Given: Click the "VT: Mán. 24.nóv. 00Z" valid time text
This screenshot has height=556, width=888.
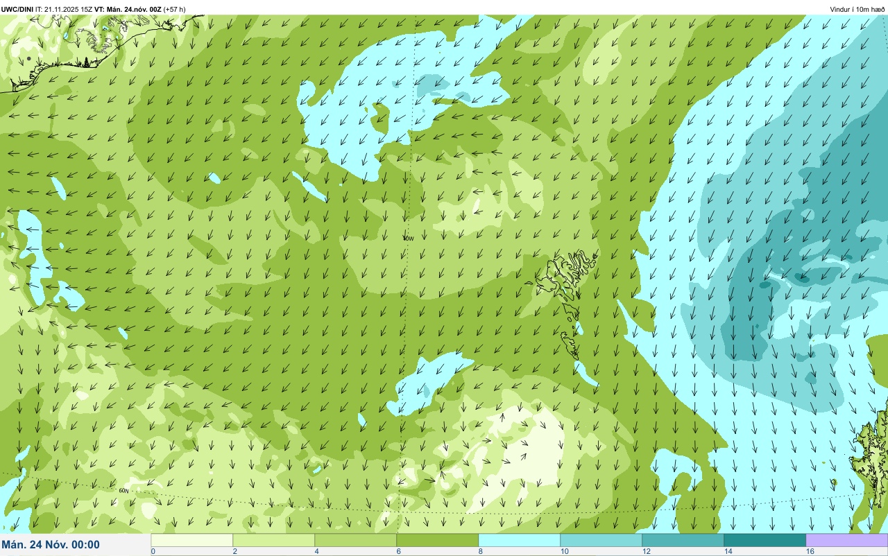Looking at the screenshot, I should [x=128, y=9].
